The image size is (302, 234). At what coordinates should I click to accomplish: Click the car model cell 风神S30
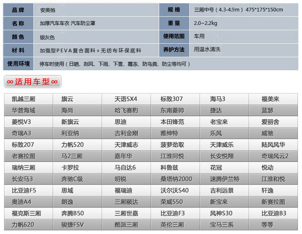point(224,213)
